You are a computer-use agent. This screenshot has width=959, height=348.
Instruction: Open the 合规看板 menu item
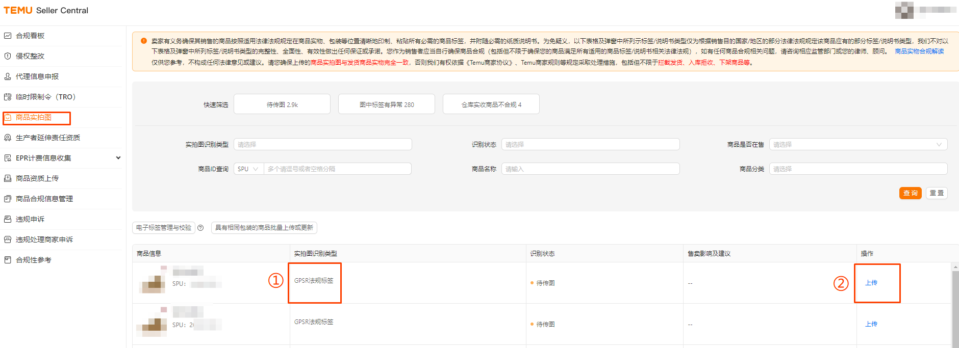30,36
